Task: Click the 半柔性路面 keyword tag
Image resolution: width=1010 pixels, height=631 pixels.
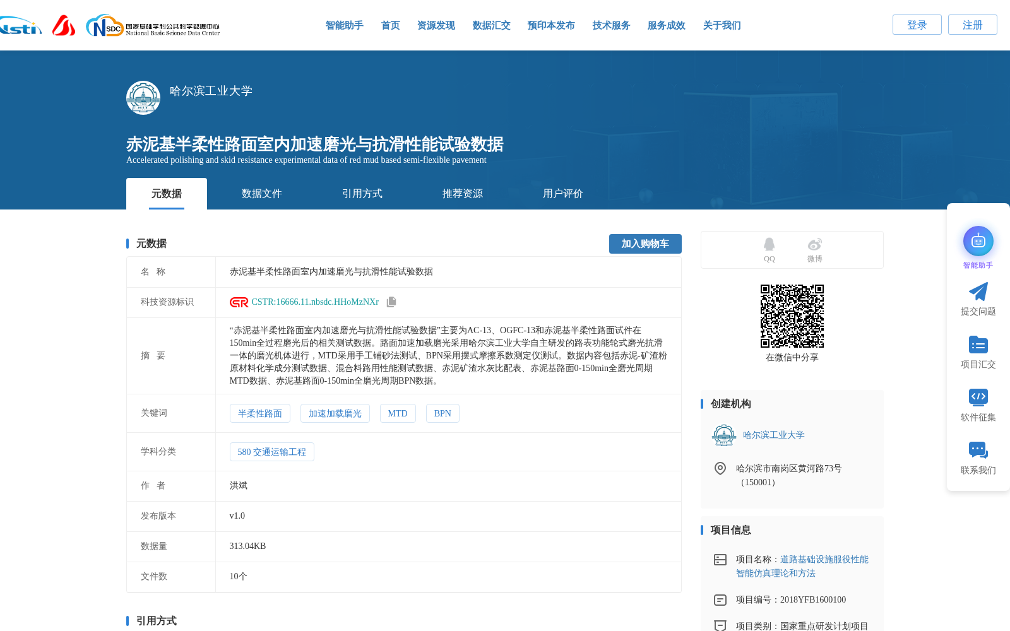Action: coord(260,413)
